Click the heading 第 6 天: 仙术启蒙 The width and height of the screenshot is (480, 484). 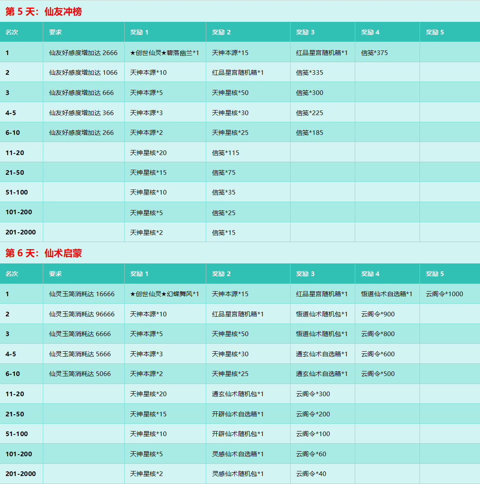[x=44, y=253]
